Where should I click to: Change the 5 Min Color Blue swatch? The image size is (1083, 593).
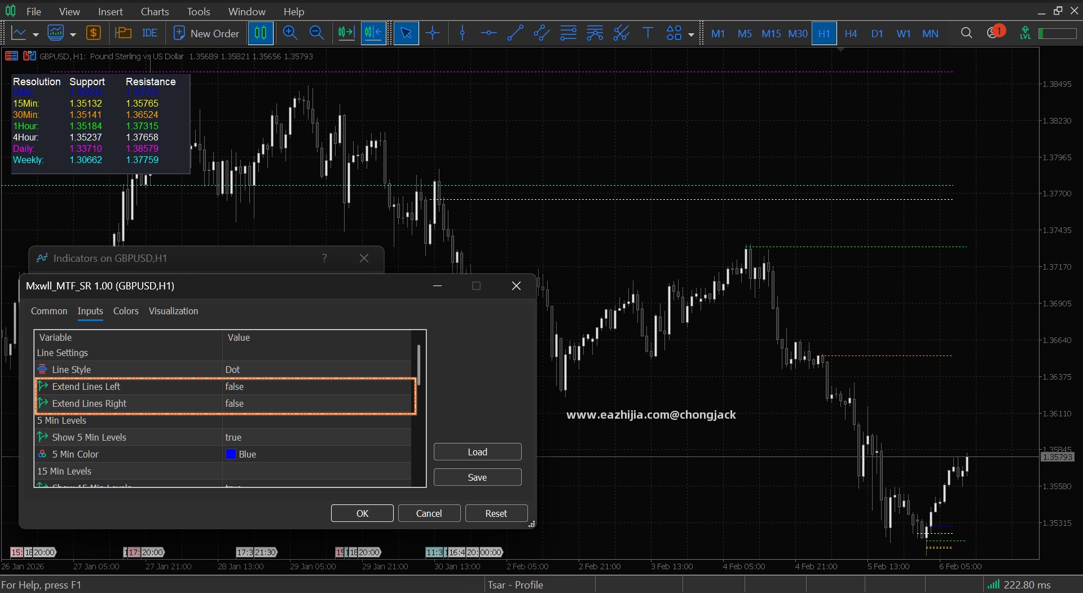[231, 454]
